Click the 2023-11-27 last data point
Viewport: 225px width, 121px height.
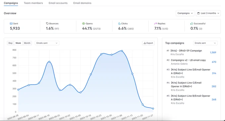pos(153,109)
